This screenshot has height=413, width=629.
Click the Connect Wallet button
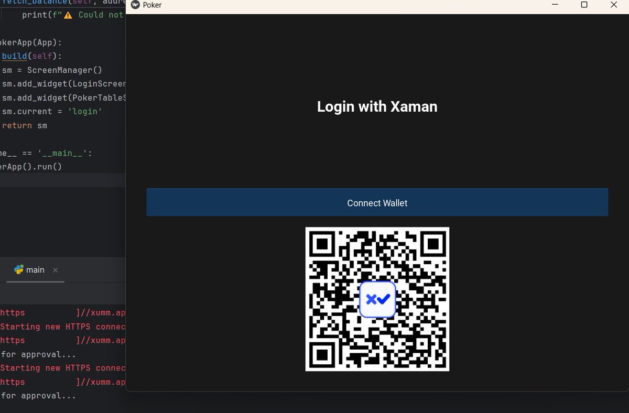click(x=377, y=202)
